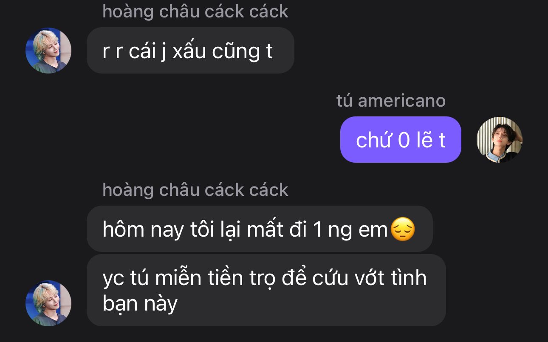The width and height of the screenshot is (548, 342).
Task: Click the words 'cứu vớt' in last message
Action: (349, 278)
